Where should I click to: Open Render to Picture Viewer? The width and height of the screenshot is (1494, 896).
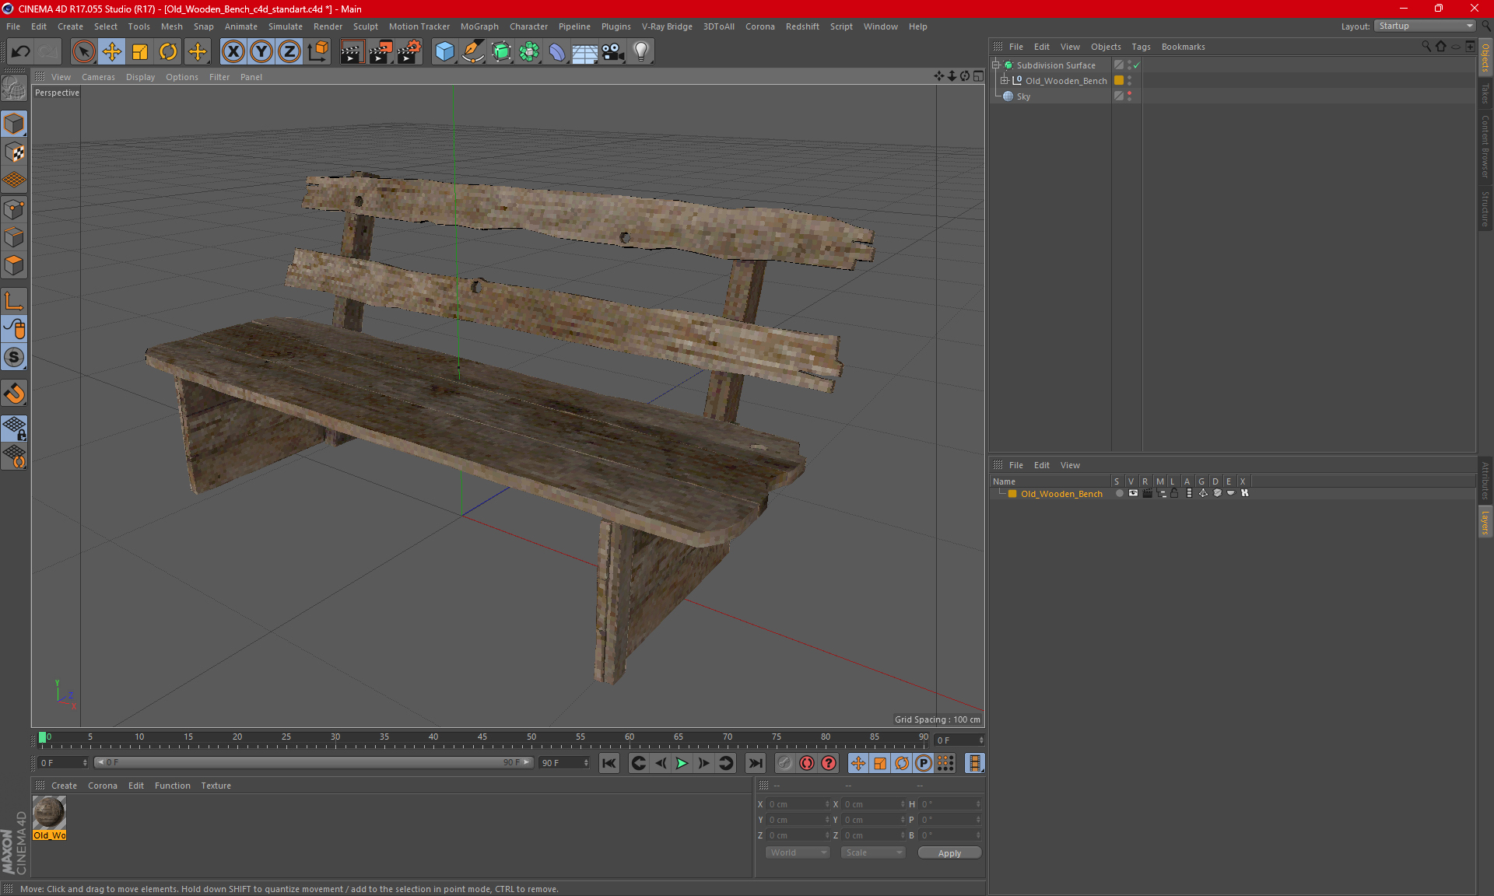click(381, 52)
